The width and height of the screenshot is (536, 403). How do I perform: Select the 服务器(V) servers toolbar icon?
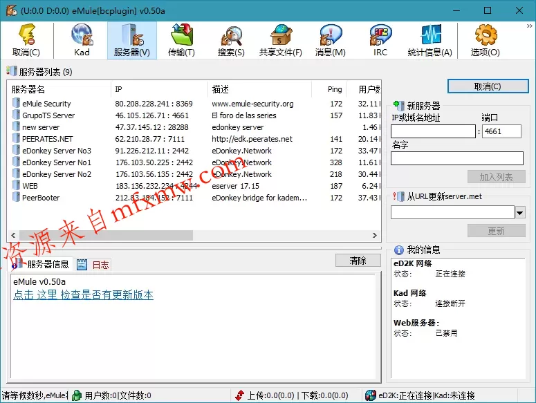pos(132,40)
